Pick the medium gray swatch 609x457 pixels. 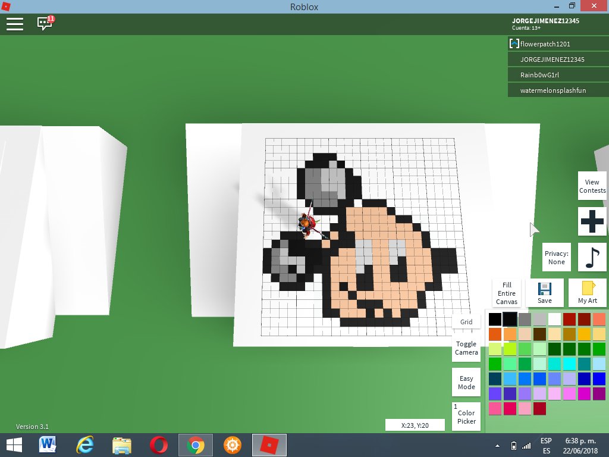pos(525,320)
